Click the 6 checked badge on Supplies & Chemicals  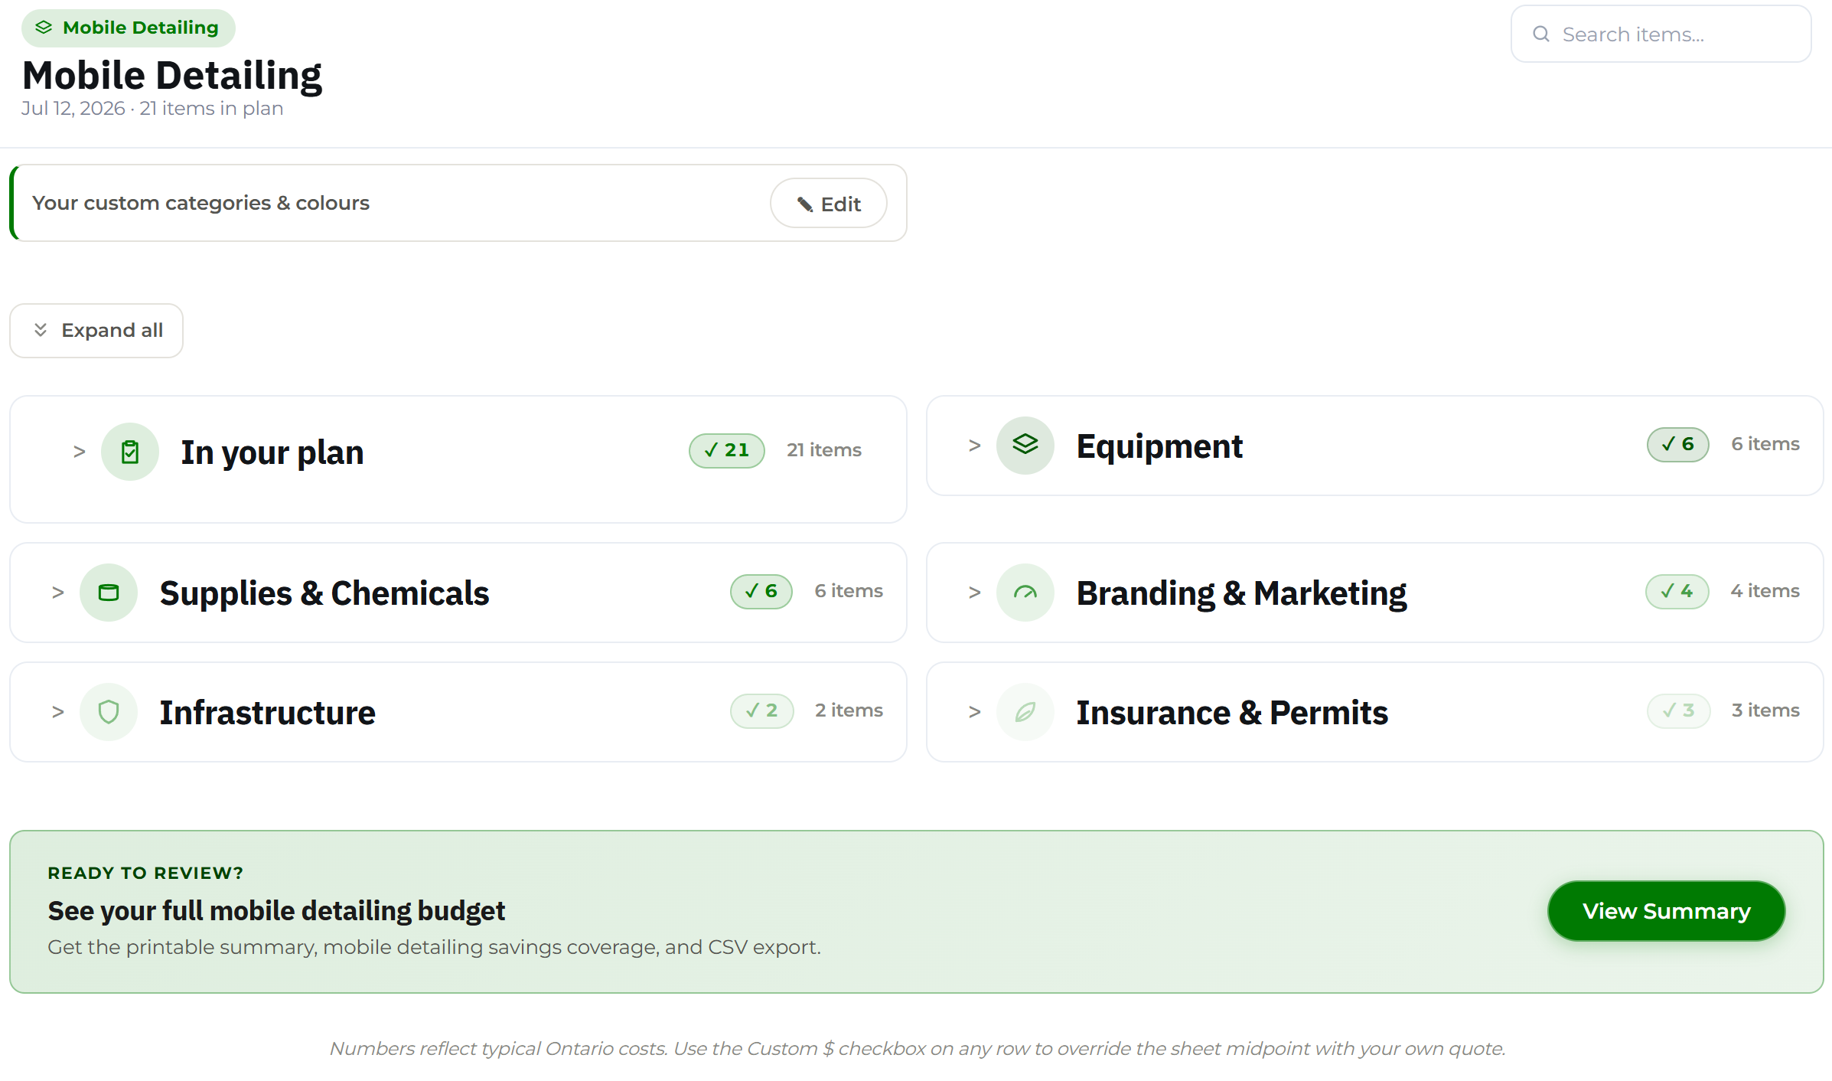761,591
